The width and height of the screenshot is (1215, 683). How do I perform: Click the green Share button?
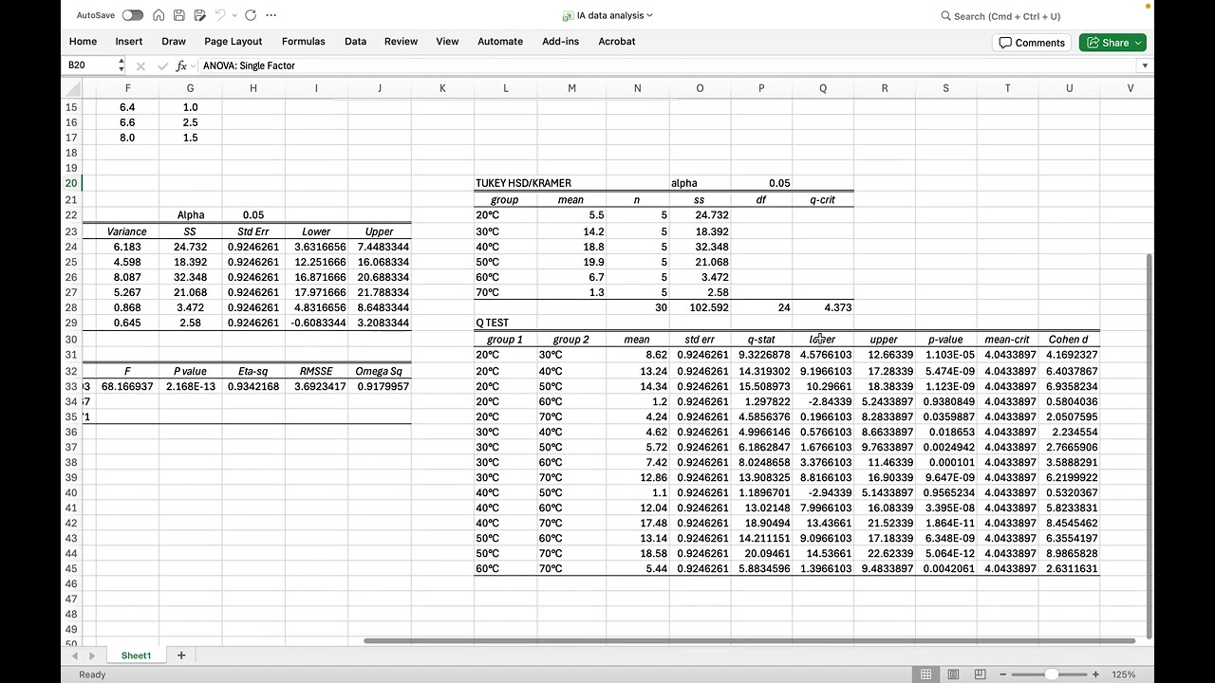coord(1112,43)
